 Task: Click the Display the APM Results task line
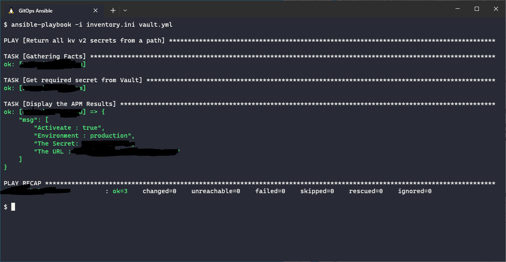click(x=60, y=104)
